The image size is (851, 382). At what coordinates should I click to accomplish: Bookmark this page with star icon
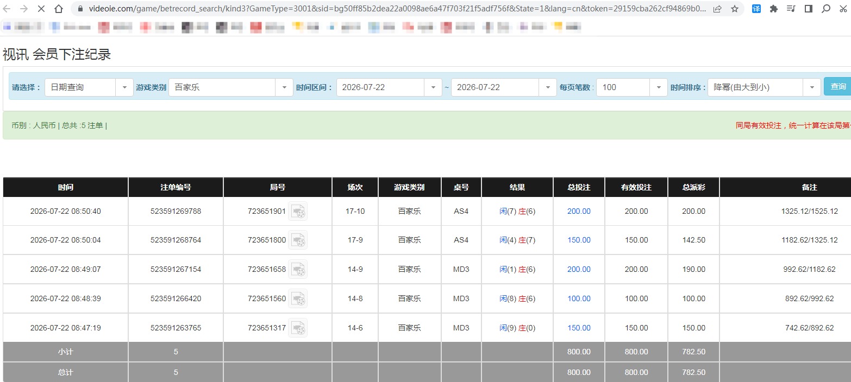[735, 9]
